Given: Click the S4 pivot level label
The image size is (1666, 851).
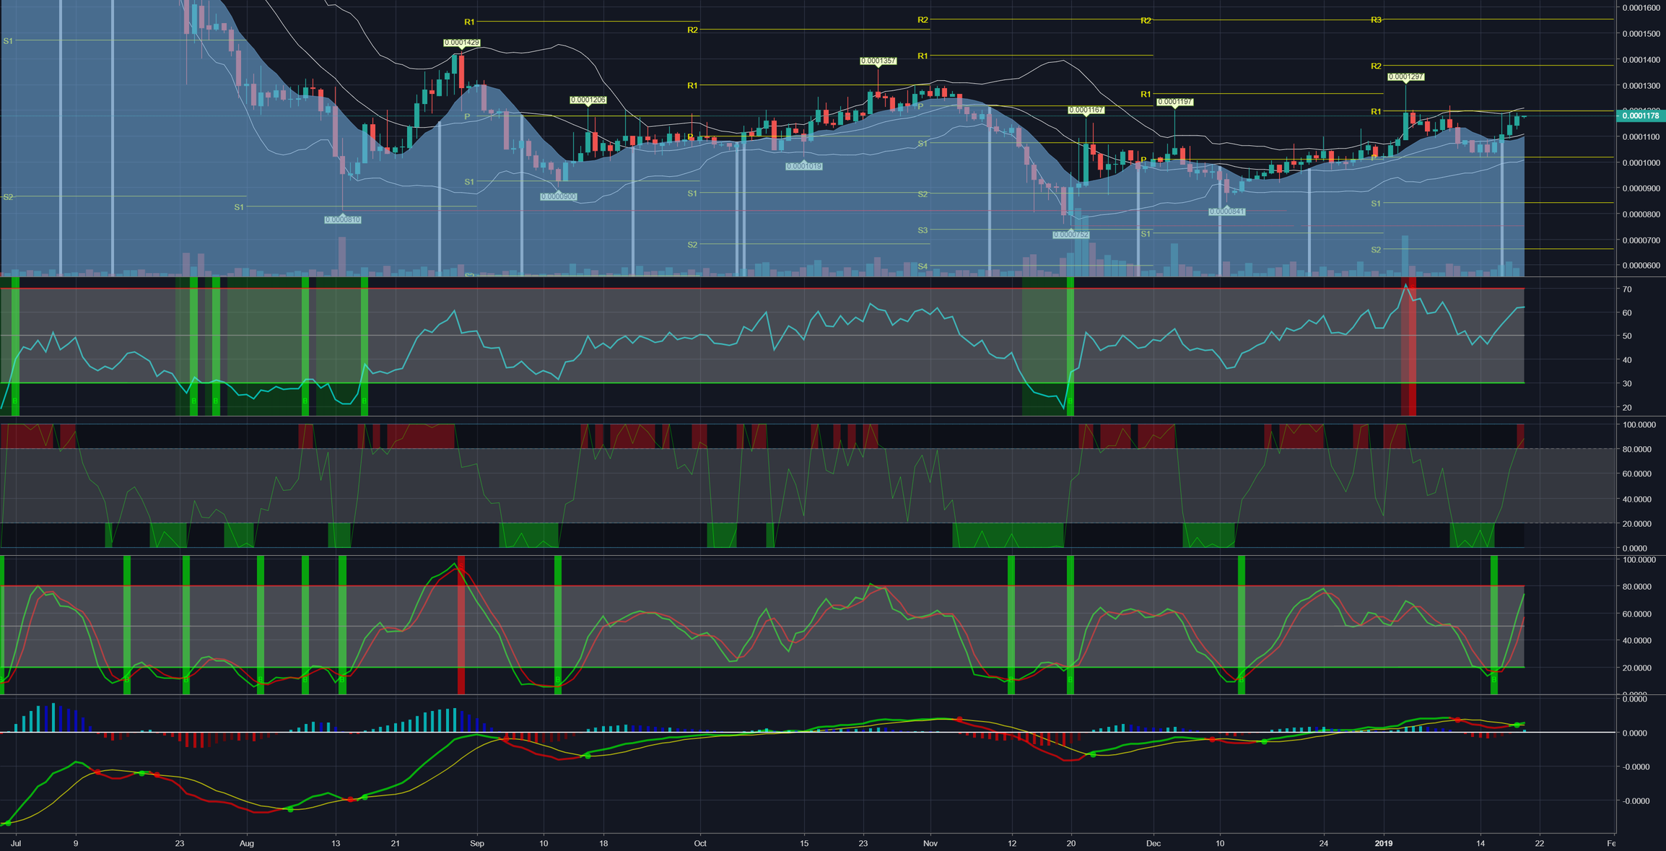Looking at the screenshot, I should tap(923, 266).
